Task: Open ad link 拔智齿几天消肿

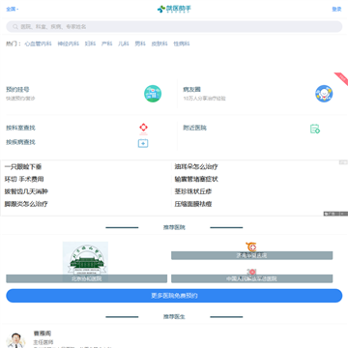Action: click(x=26, y=191)
